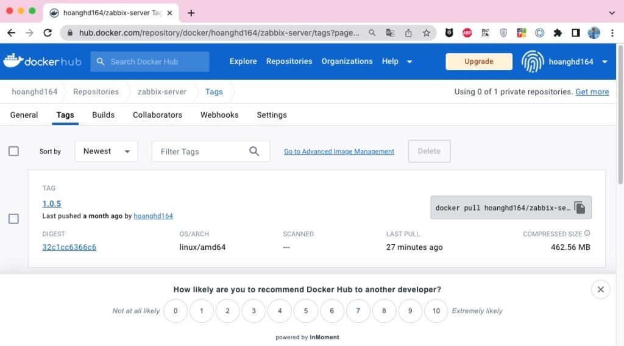The height and width of the screenshot is (346, 624).
Task: Close the zabbix-server browser tab
Action: 169,13
